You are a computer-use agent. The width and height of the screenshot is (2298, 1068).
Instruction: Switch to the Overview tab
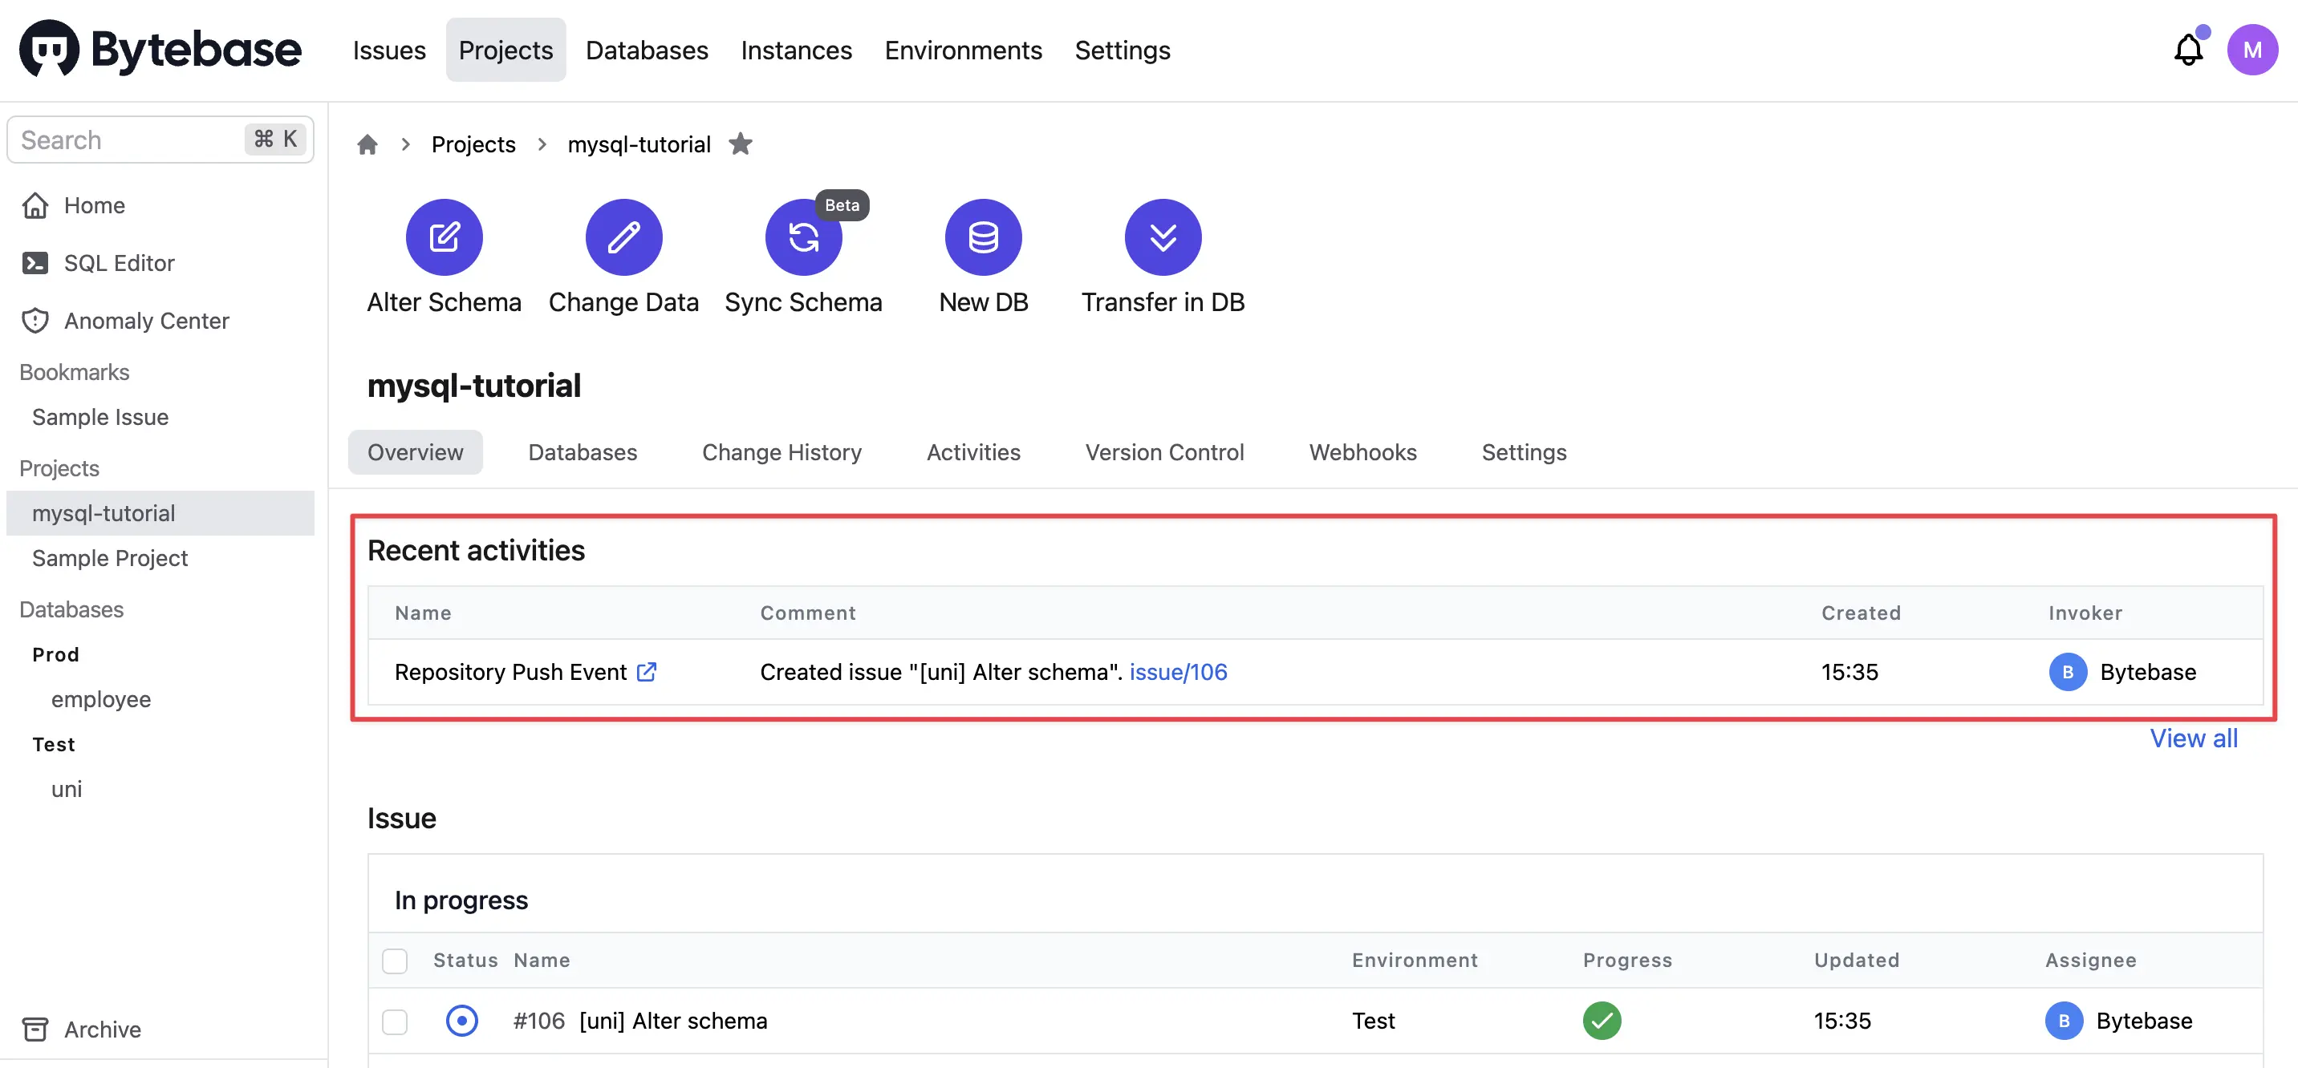(415, 452)
